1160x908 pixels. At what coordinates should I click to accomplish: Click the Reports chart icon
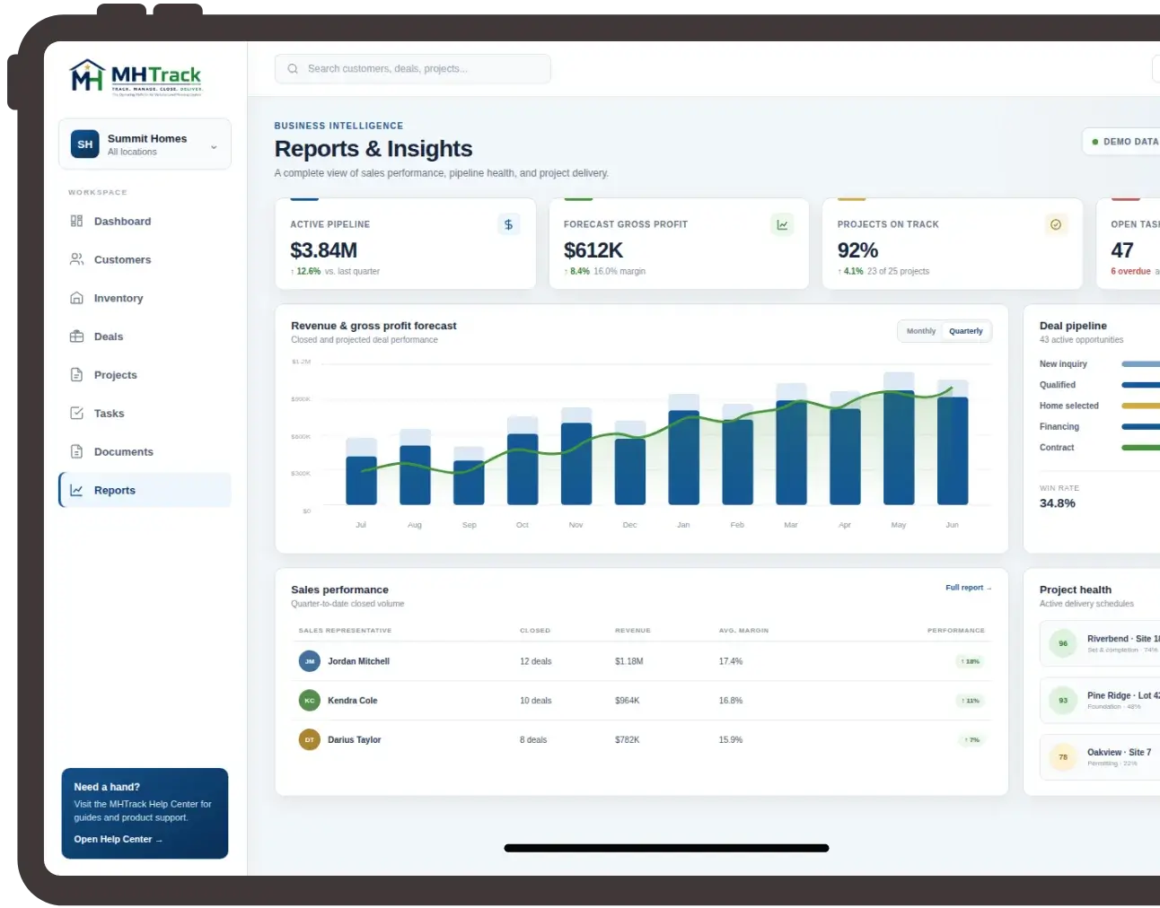(x=76, y=491)
